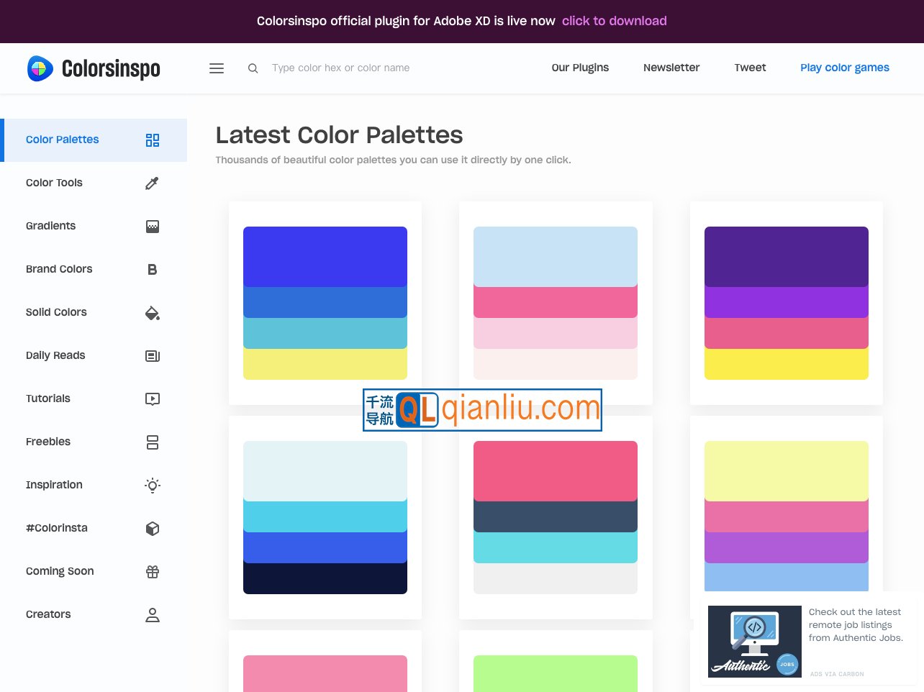Click the Play color games link

pyautogui.click(x=845, y=67)
